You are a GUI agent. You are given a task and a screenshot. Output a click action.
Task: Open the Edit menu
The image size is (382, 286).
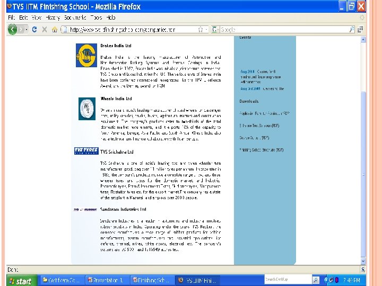coord(23,17)
